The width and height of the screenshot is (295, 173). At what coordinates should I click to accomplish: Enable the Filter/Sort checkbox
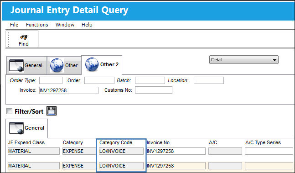point(9,111)
